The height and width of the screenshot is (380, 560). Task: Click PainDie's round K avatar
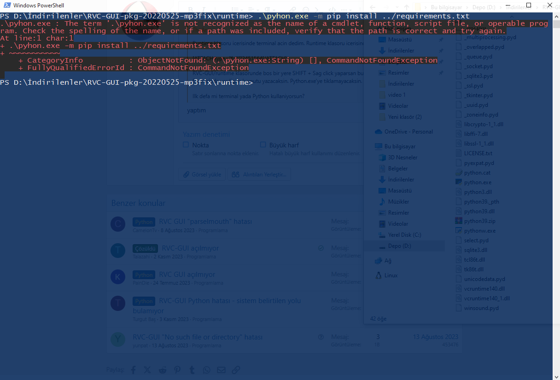(x=118, y=277)
